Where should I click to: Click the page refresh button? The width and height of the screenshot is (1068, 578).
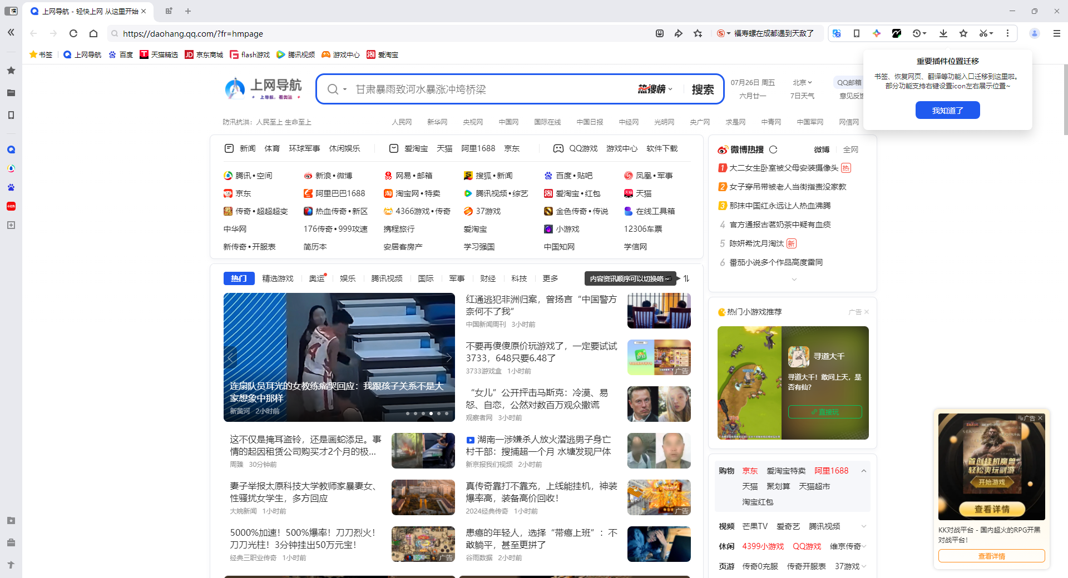tap(73, 33)
